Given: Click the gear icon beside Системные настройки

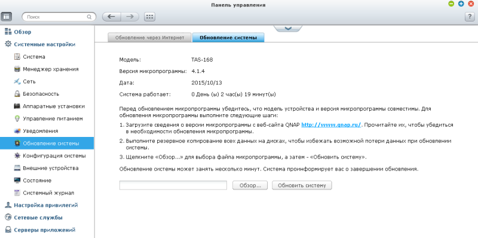Looking at the screenshot, I should point(8,44).
